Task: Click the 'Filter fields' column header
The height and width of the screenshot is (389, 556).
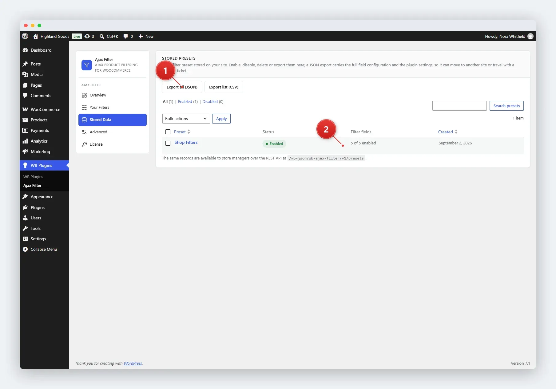Action: [361, 132]
